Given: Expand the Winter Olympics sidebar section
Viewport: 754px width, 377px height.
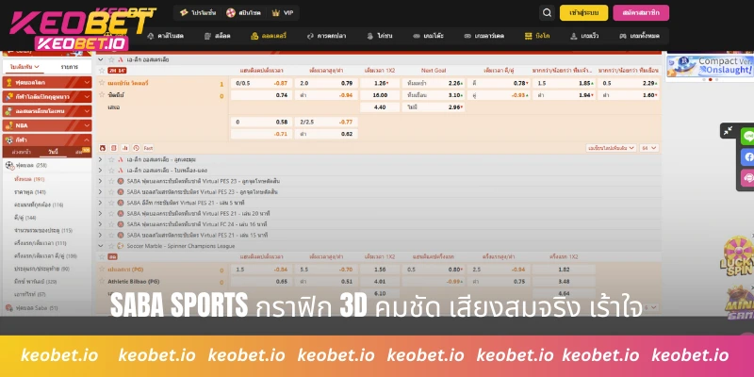Looking at the screenshot, I should [x=46, y=97].
